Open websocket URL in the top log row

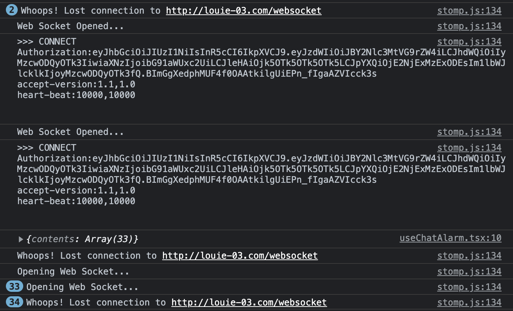click(244, 11)
